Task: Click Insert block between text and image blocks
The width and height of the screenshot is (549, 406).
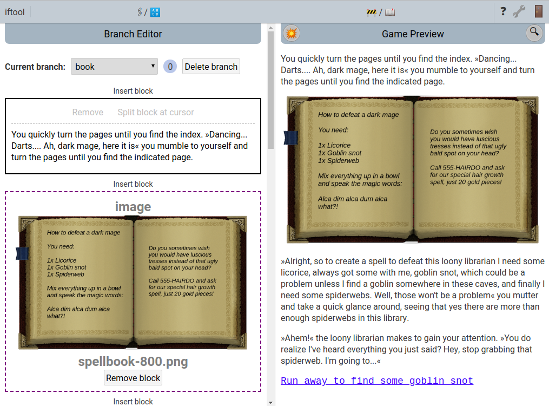Action: (133, 184)
